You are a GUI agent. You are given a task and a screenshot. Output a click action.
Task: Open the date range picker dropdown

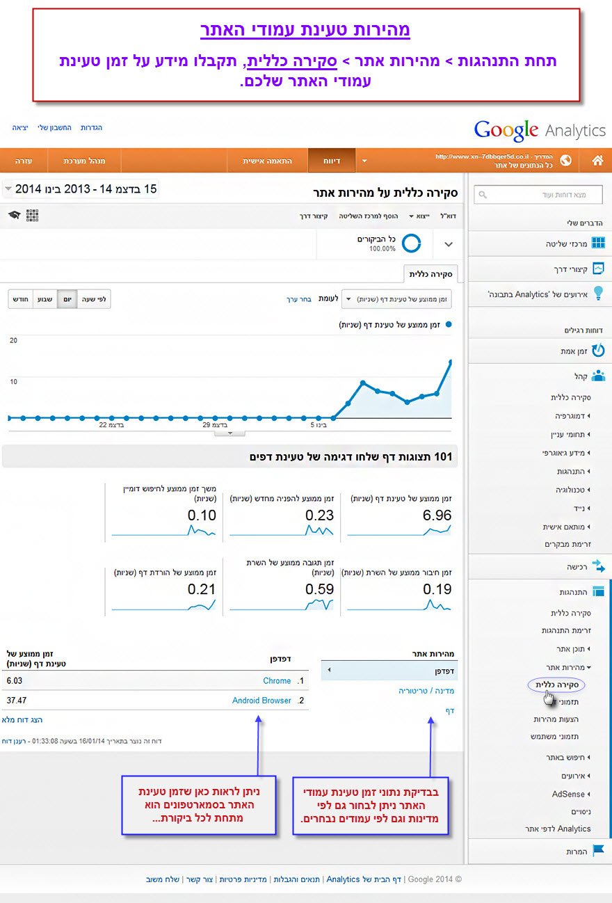point(8,189)
